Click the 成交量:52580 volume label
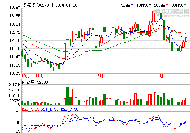This screenshot has height=133, width=190. (35, 82)
